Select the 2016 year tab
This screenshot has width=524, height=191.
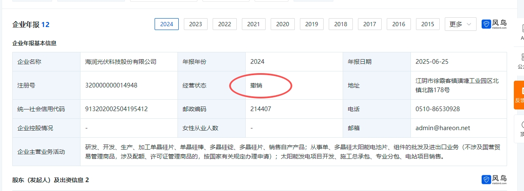399,24
